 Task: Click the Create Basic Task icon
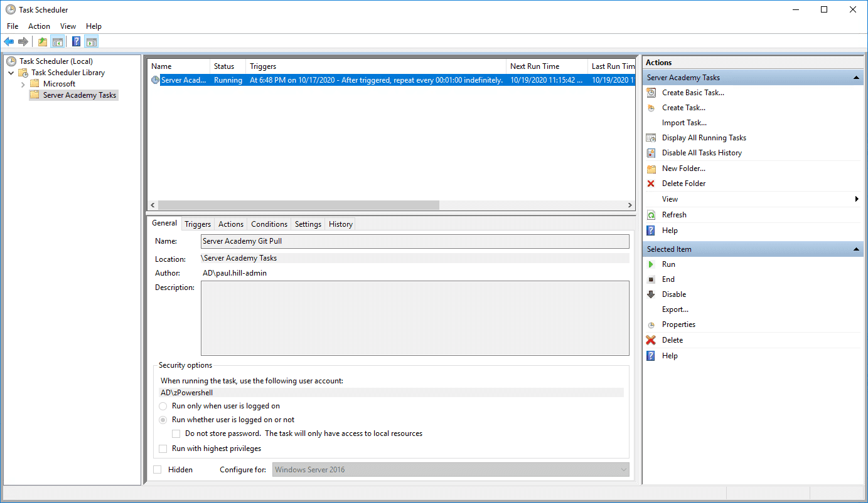click(x=651, y=93)
